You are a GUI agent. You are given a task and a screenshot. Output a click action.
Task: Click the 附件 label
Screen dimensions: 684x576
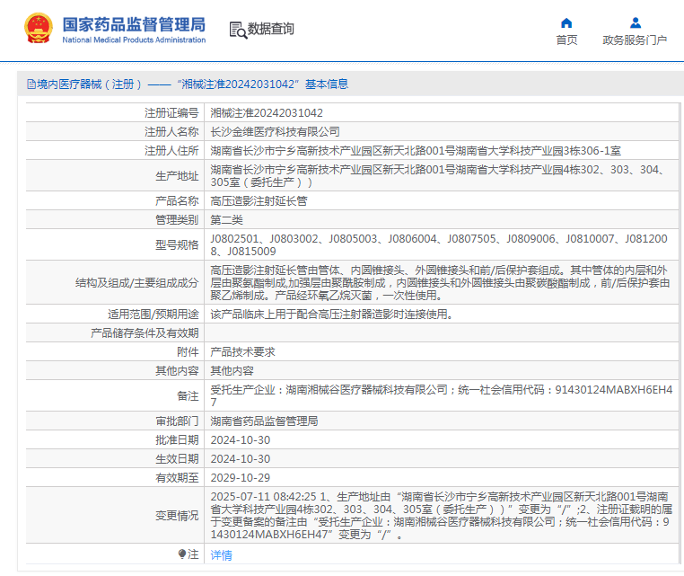[x=188, y=351]
